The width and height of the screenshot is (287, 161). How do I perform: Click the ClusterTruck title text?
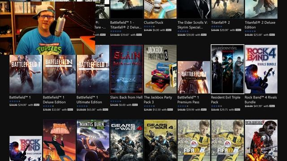153,22
